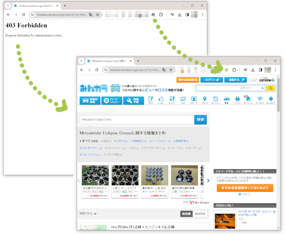Open the サーキット checkered flag icon
Image resolution: width=285 pixels, height=235 pixels.
click(260, 100)
